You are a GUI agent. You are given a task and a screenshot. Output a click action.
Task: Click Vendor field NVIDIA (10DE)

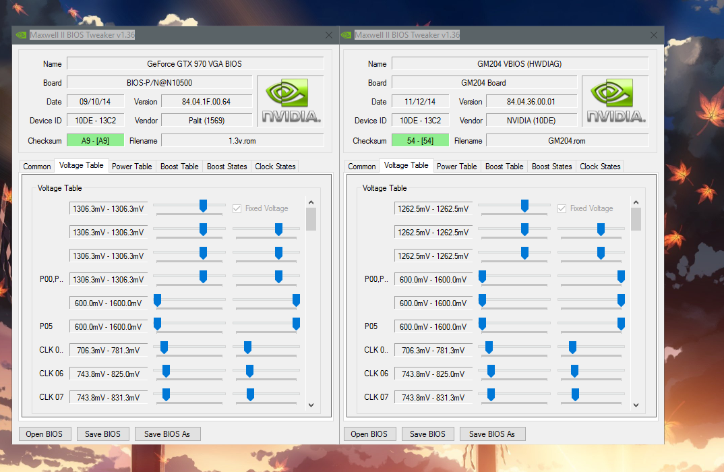[x=532, y=121]
